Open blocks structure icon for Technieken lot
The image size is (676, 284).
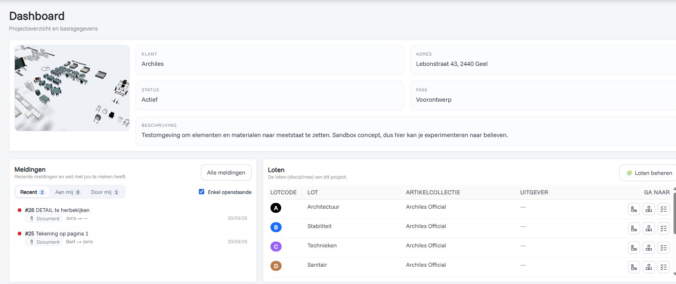(x=649, y=248)
